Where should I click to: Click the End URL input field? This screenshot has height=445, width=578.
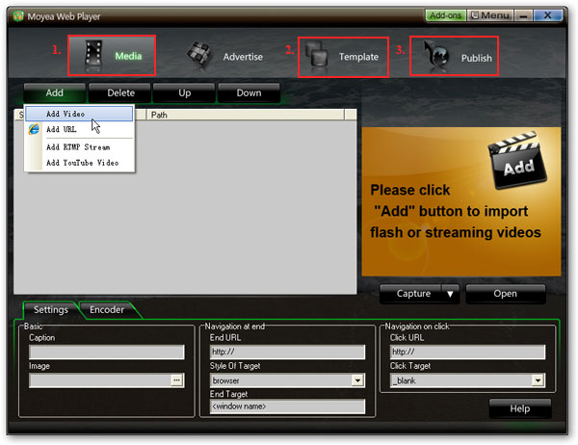click(x=287, y=353)
